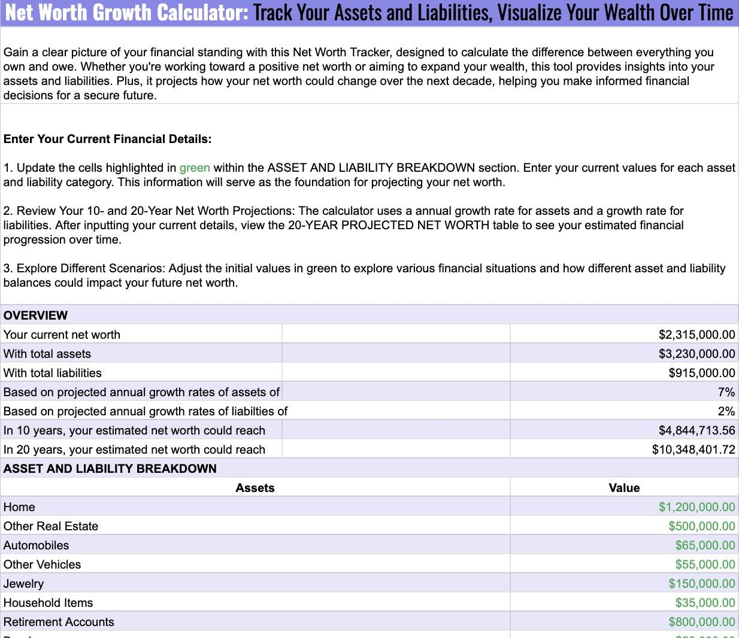This screenshot has height=638, width=739.
Task: Select the Retirement Accounts value $800,000.00
Action: click(x=701, y=622)
